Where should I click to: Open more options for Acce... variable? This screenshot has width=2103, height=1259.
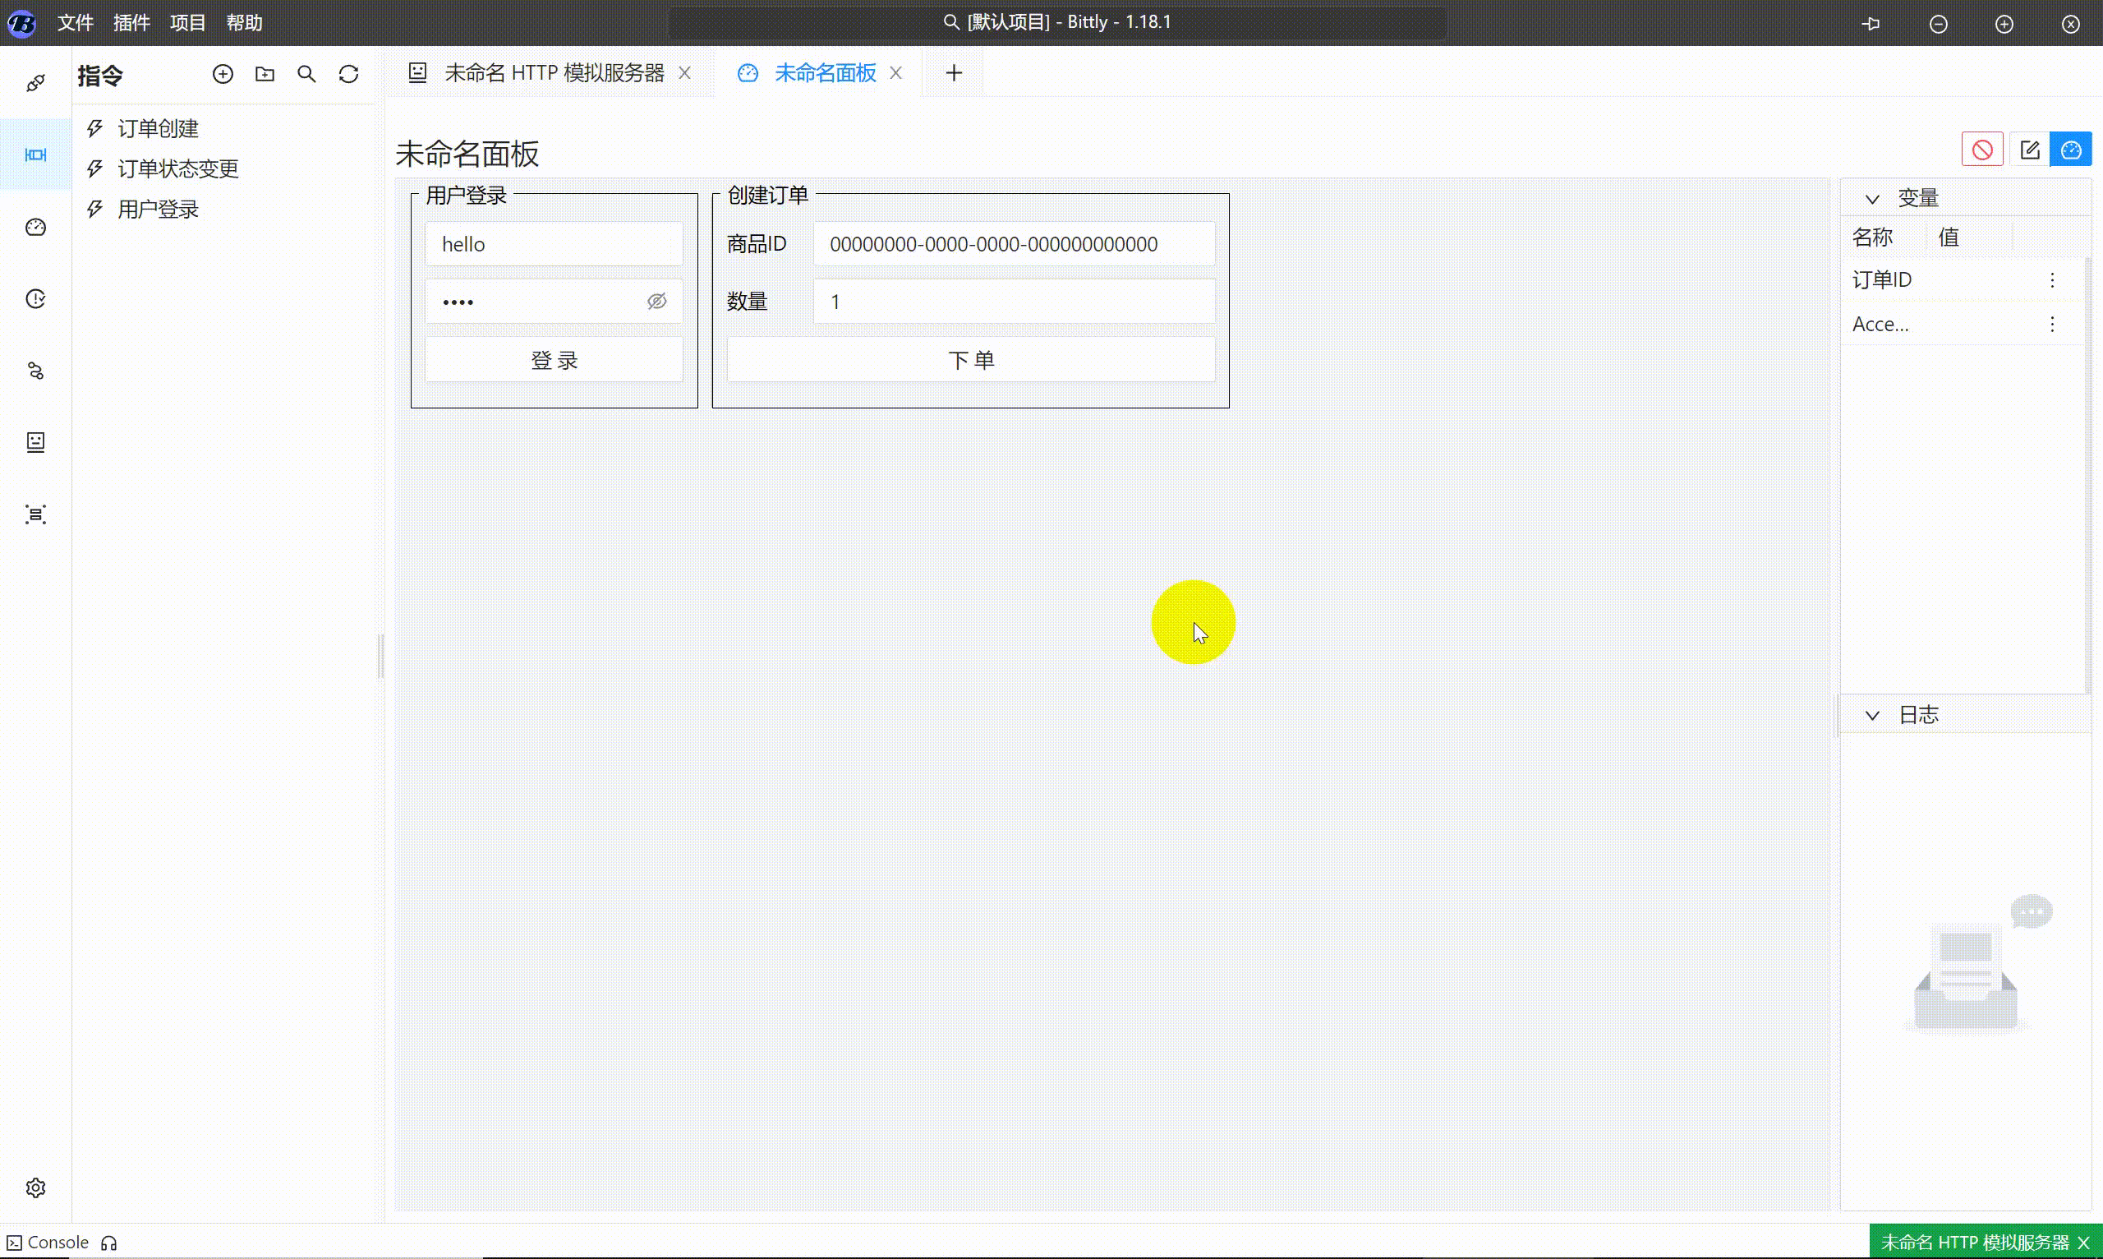(x=2052, y=323)
